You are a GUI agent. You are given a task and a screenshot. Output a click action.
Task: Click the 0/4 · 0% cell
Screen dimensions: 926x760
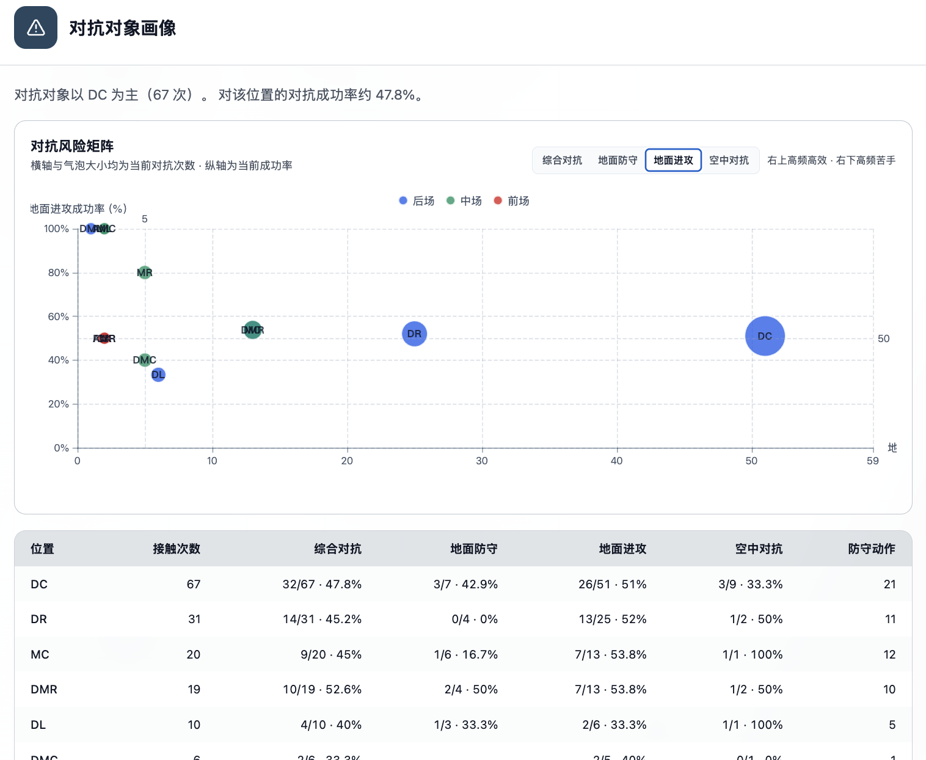pyautogui.click(x=475, y=619)
